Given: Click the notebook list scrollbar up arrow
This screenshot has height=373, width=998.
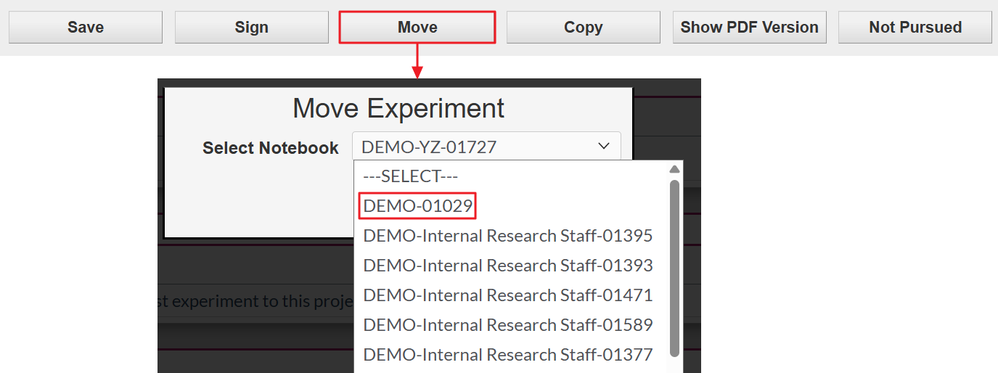Looking at the screenshot, I should tap(674, 170).
